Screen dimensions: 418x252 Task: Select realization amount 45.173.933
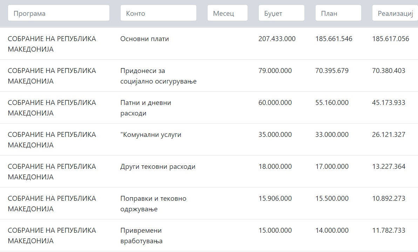tap(389, 102)
